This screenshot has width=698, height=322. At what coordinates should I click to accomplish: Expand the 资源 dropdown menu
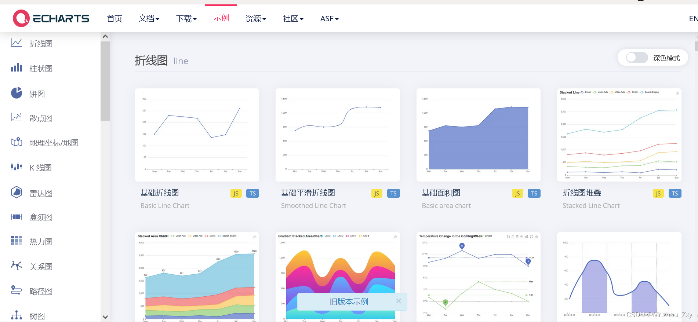256,18
